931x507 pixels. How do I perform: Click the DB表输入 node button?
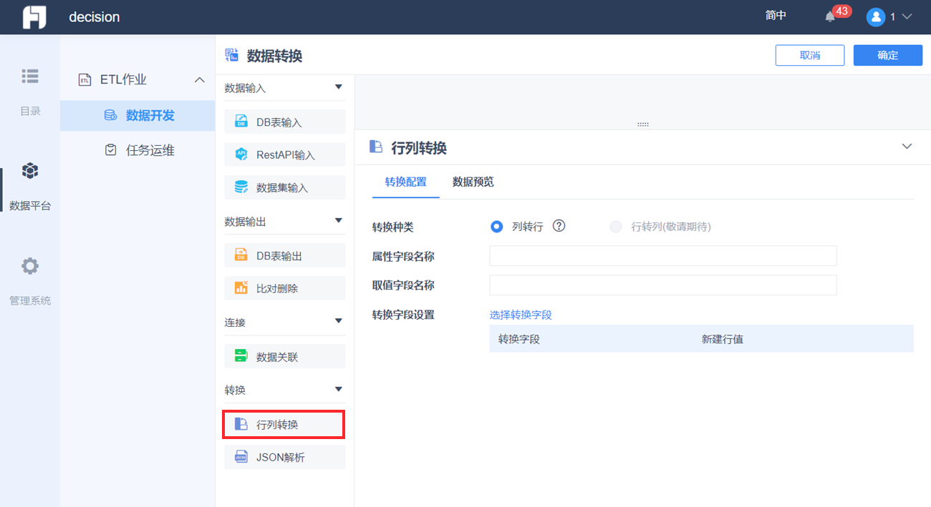click(x=284, y=122)
